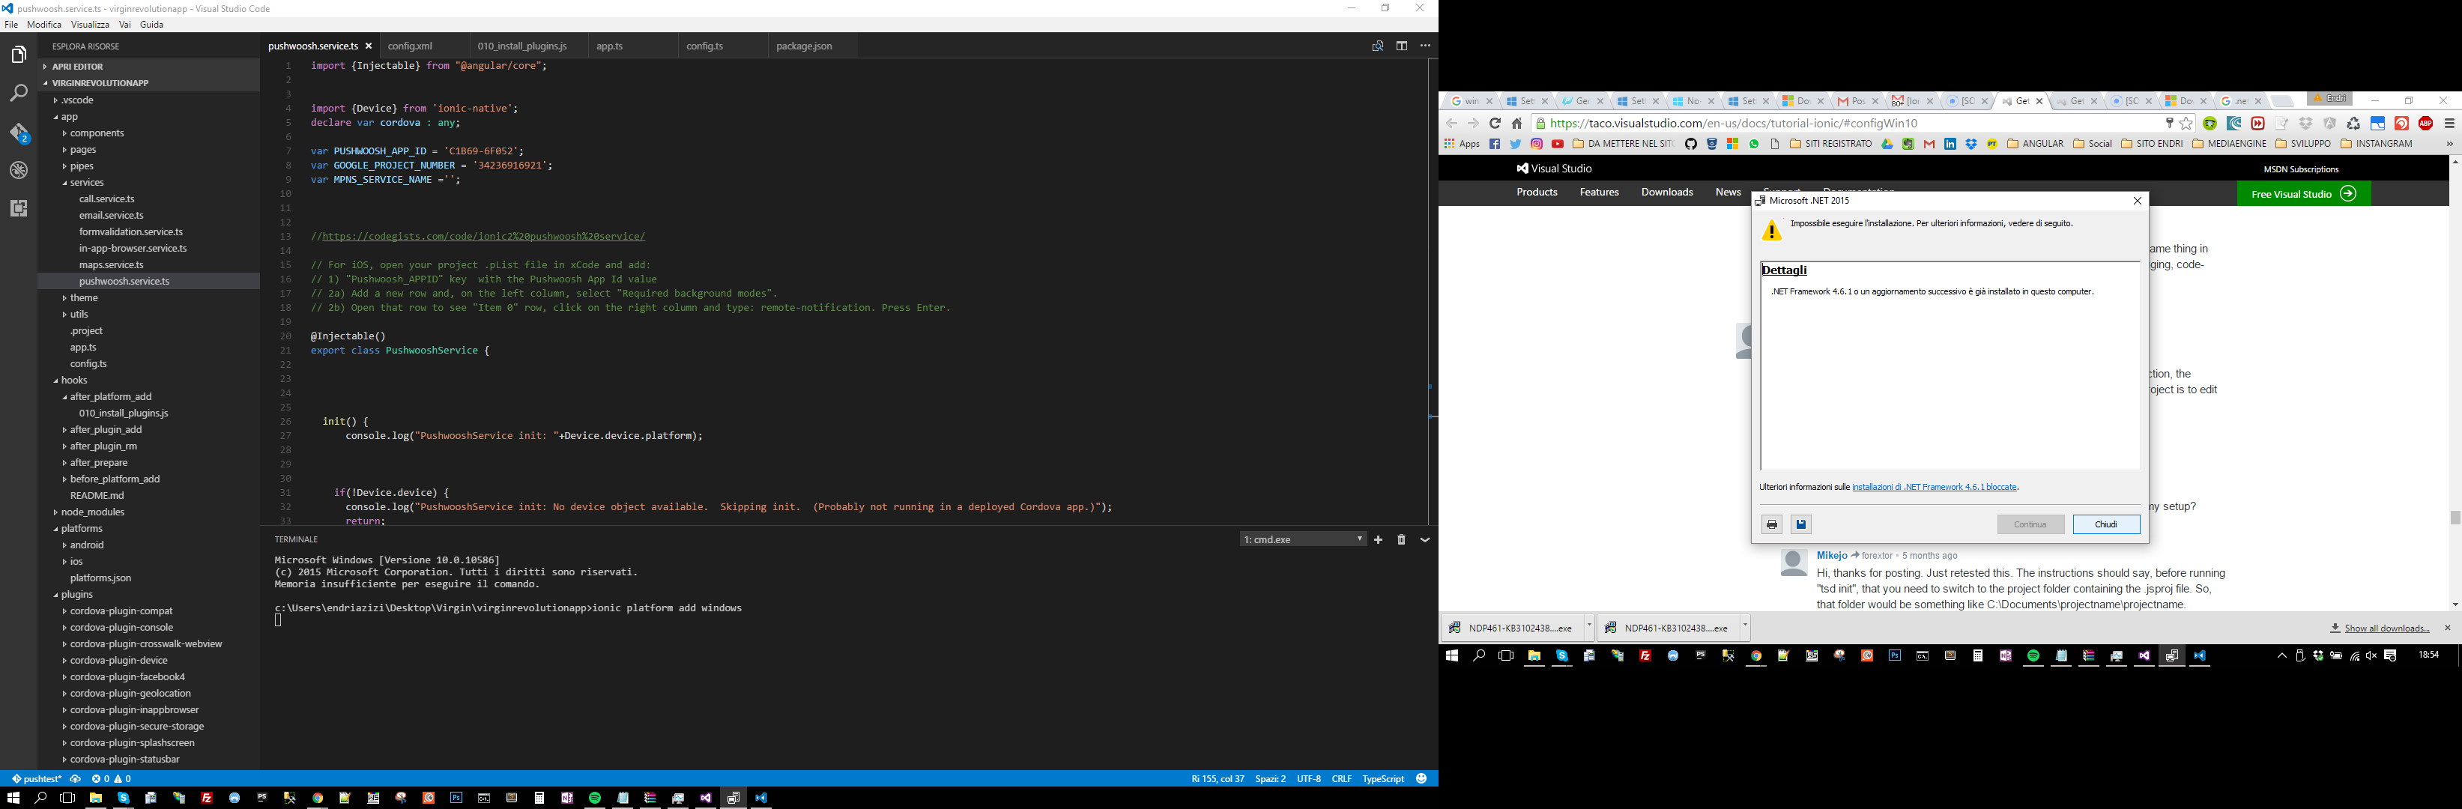This screenshot has width=2462, height=809.
Task: Switch to the config.xml tab
Action: click(x=412, y=45)
